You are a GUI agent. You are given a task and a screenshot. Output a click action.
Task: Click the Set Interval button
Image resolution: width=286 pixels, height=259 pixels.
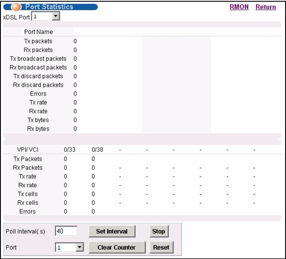pyautogui.click(x=112, y=231)
